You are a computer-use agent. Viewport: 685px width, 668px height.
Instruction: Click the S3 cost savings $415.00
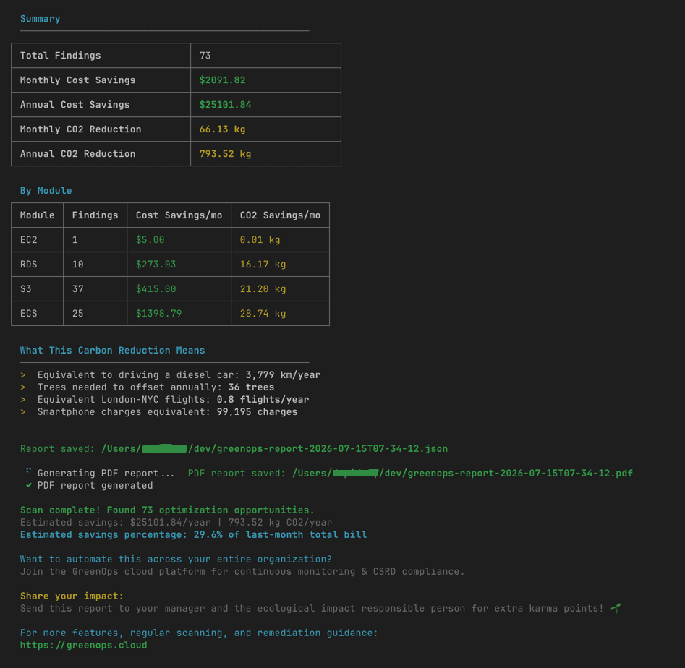pyautogui.click(x=156, y=289)
